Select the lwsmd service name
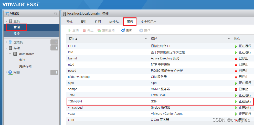The image size is (254, 125). pyautogui.click(x=72, y=58)
